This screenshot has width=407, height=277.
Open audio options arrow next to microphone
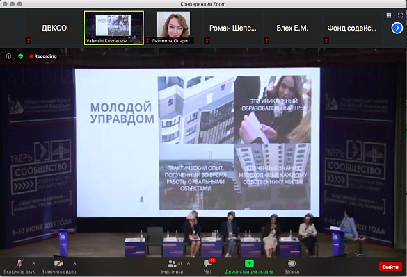pyautogui.click(x=34, y=264)
